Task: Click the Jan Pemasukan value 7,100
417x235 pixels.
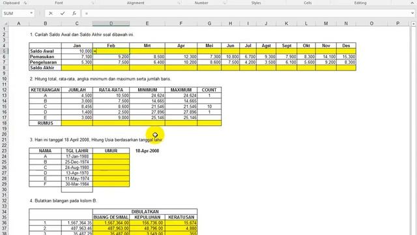Action: (77, 57)
